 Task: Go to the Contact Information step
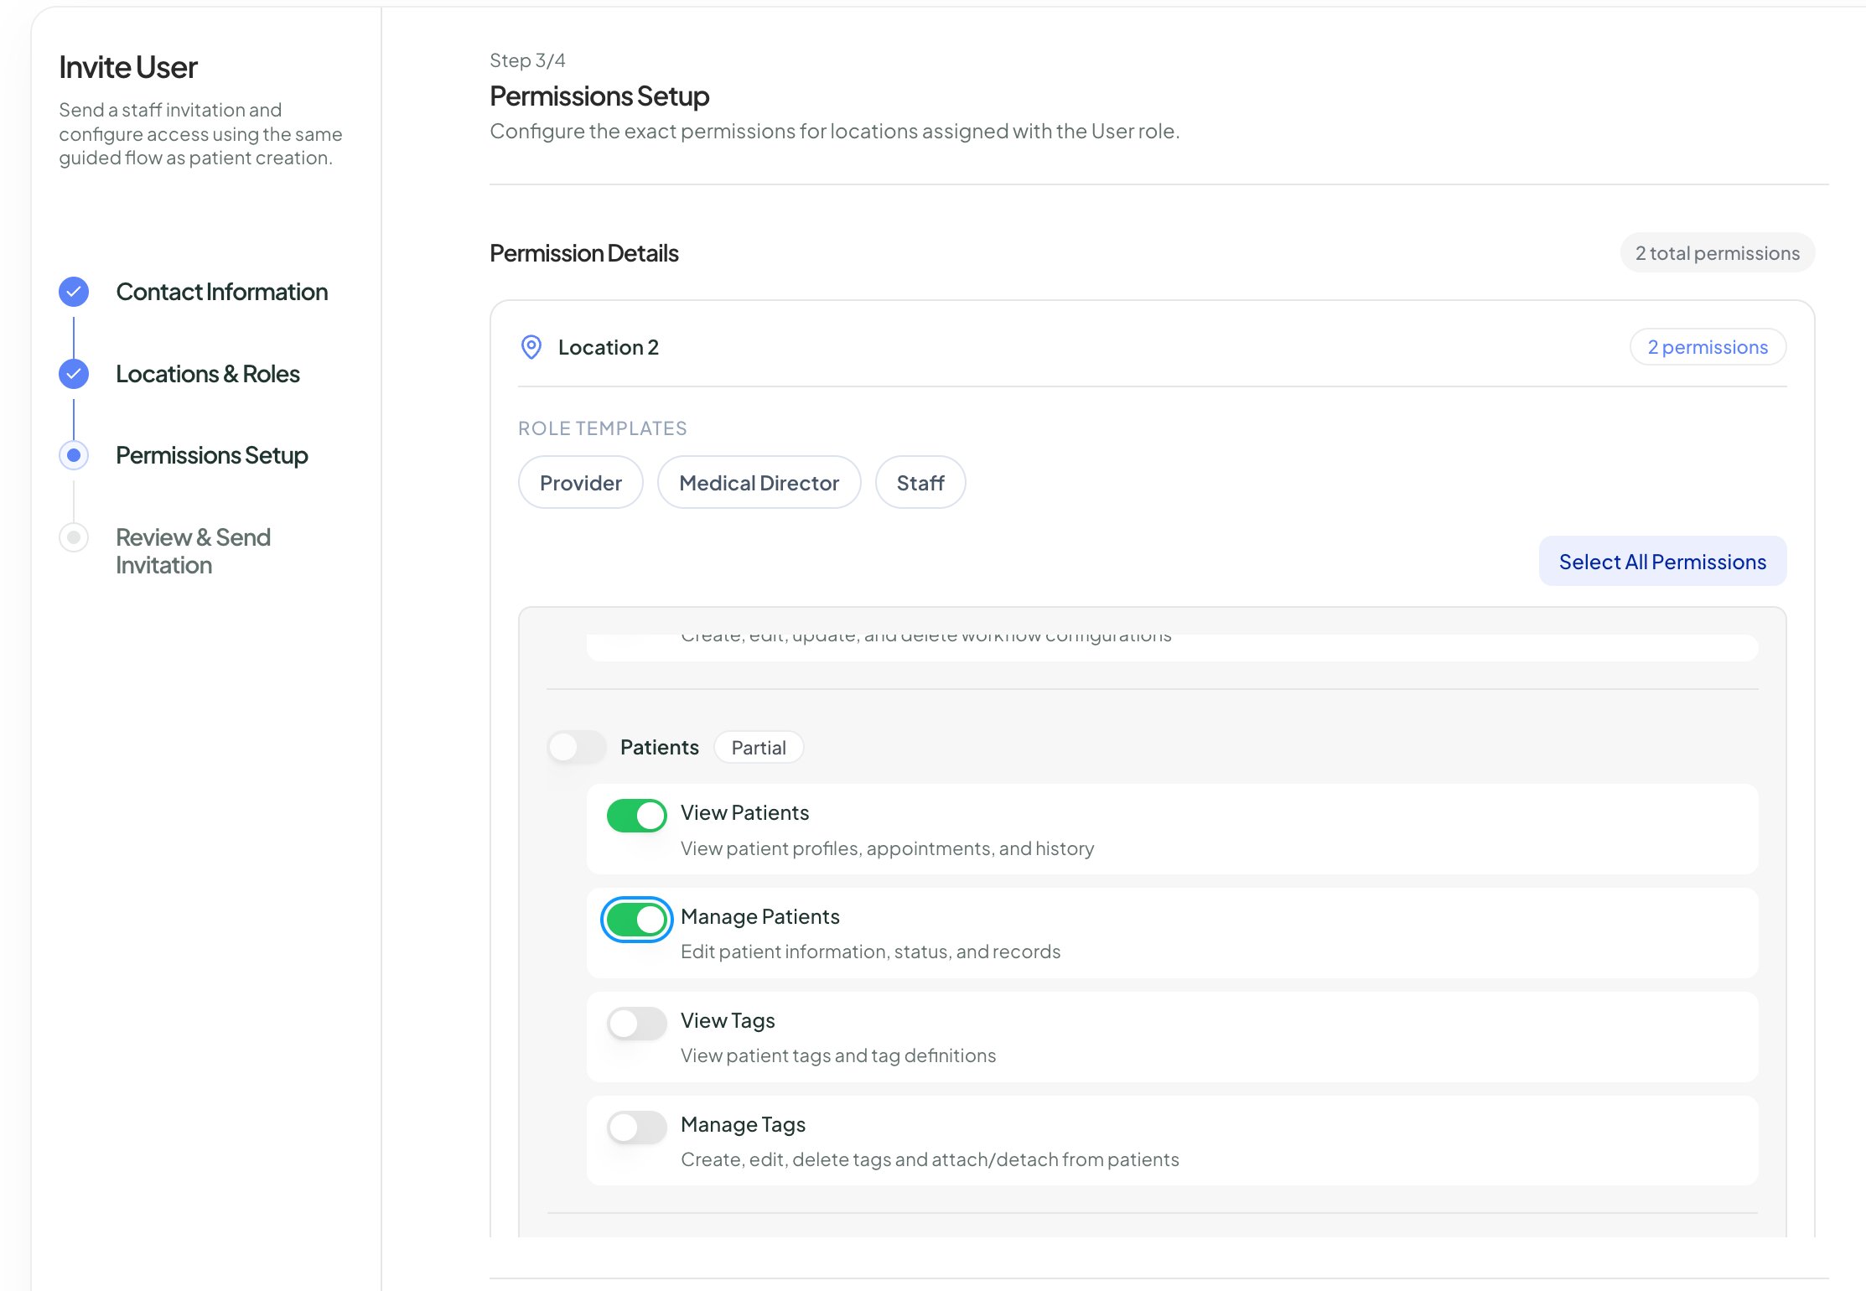(x=221, y=292)
